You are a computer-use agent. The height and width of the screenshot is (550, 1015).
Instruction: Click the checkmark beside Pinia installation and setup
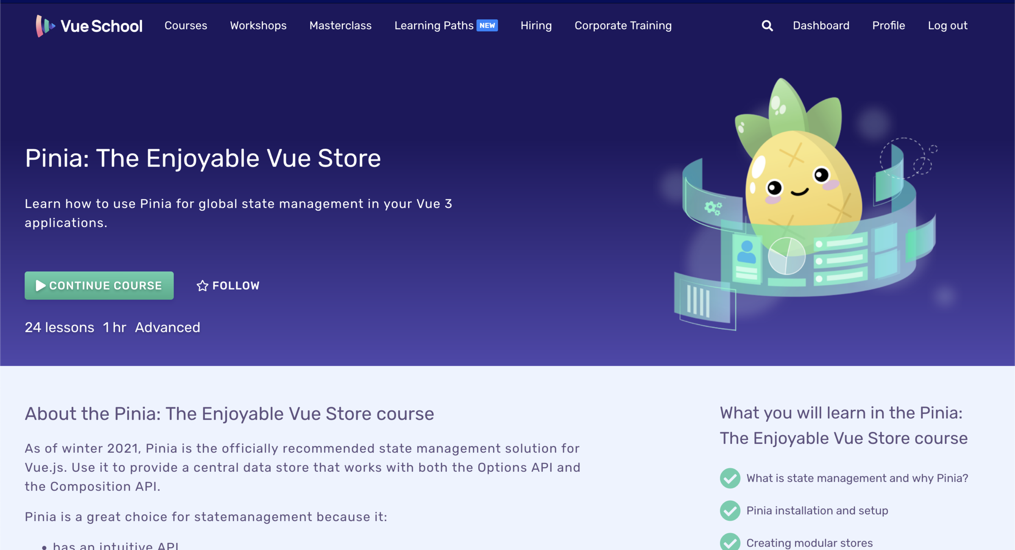tap(730, 510)
